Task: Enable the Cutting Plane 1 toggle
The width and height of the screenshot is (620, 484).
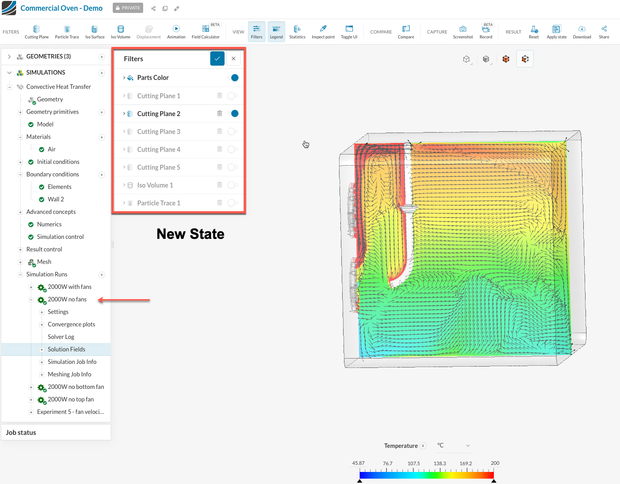Action: (x=233, y=96)
